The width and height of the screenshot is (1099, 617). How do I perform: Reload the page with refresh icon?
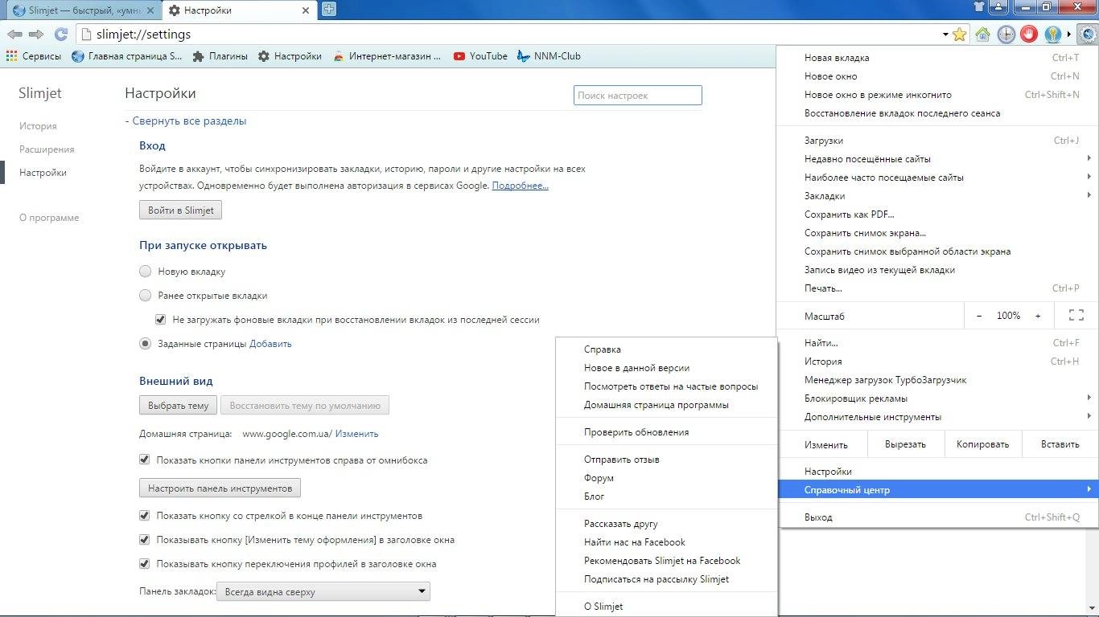tap(60, 35)
